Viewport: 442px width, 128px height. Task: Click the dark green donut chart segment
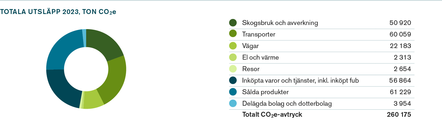pyautogui.click(x=105, y=44)
